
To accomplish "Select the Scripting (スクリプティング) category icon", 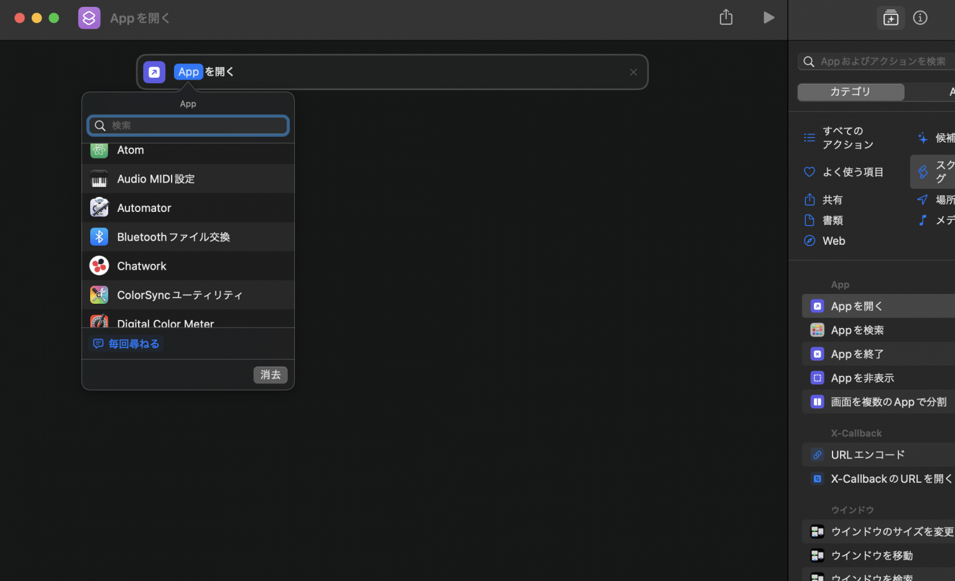I will point(923,172).
